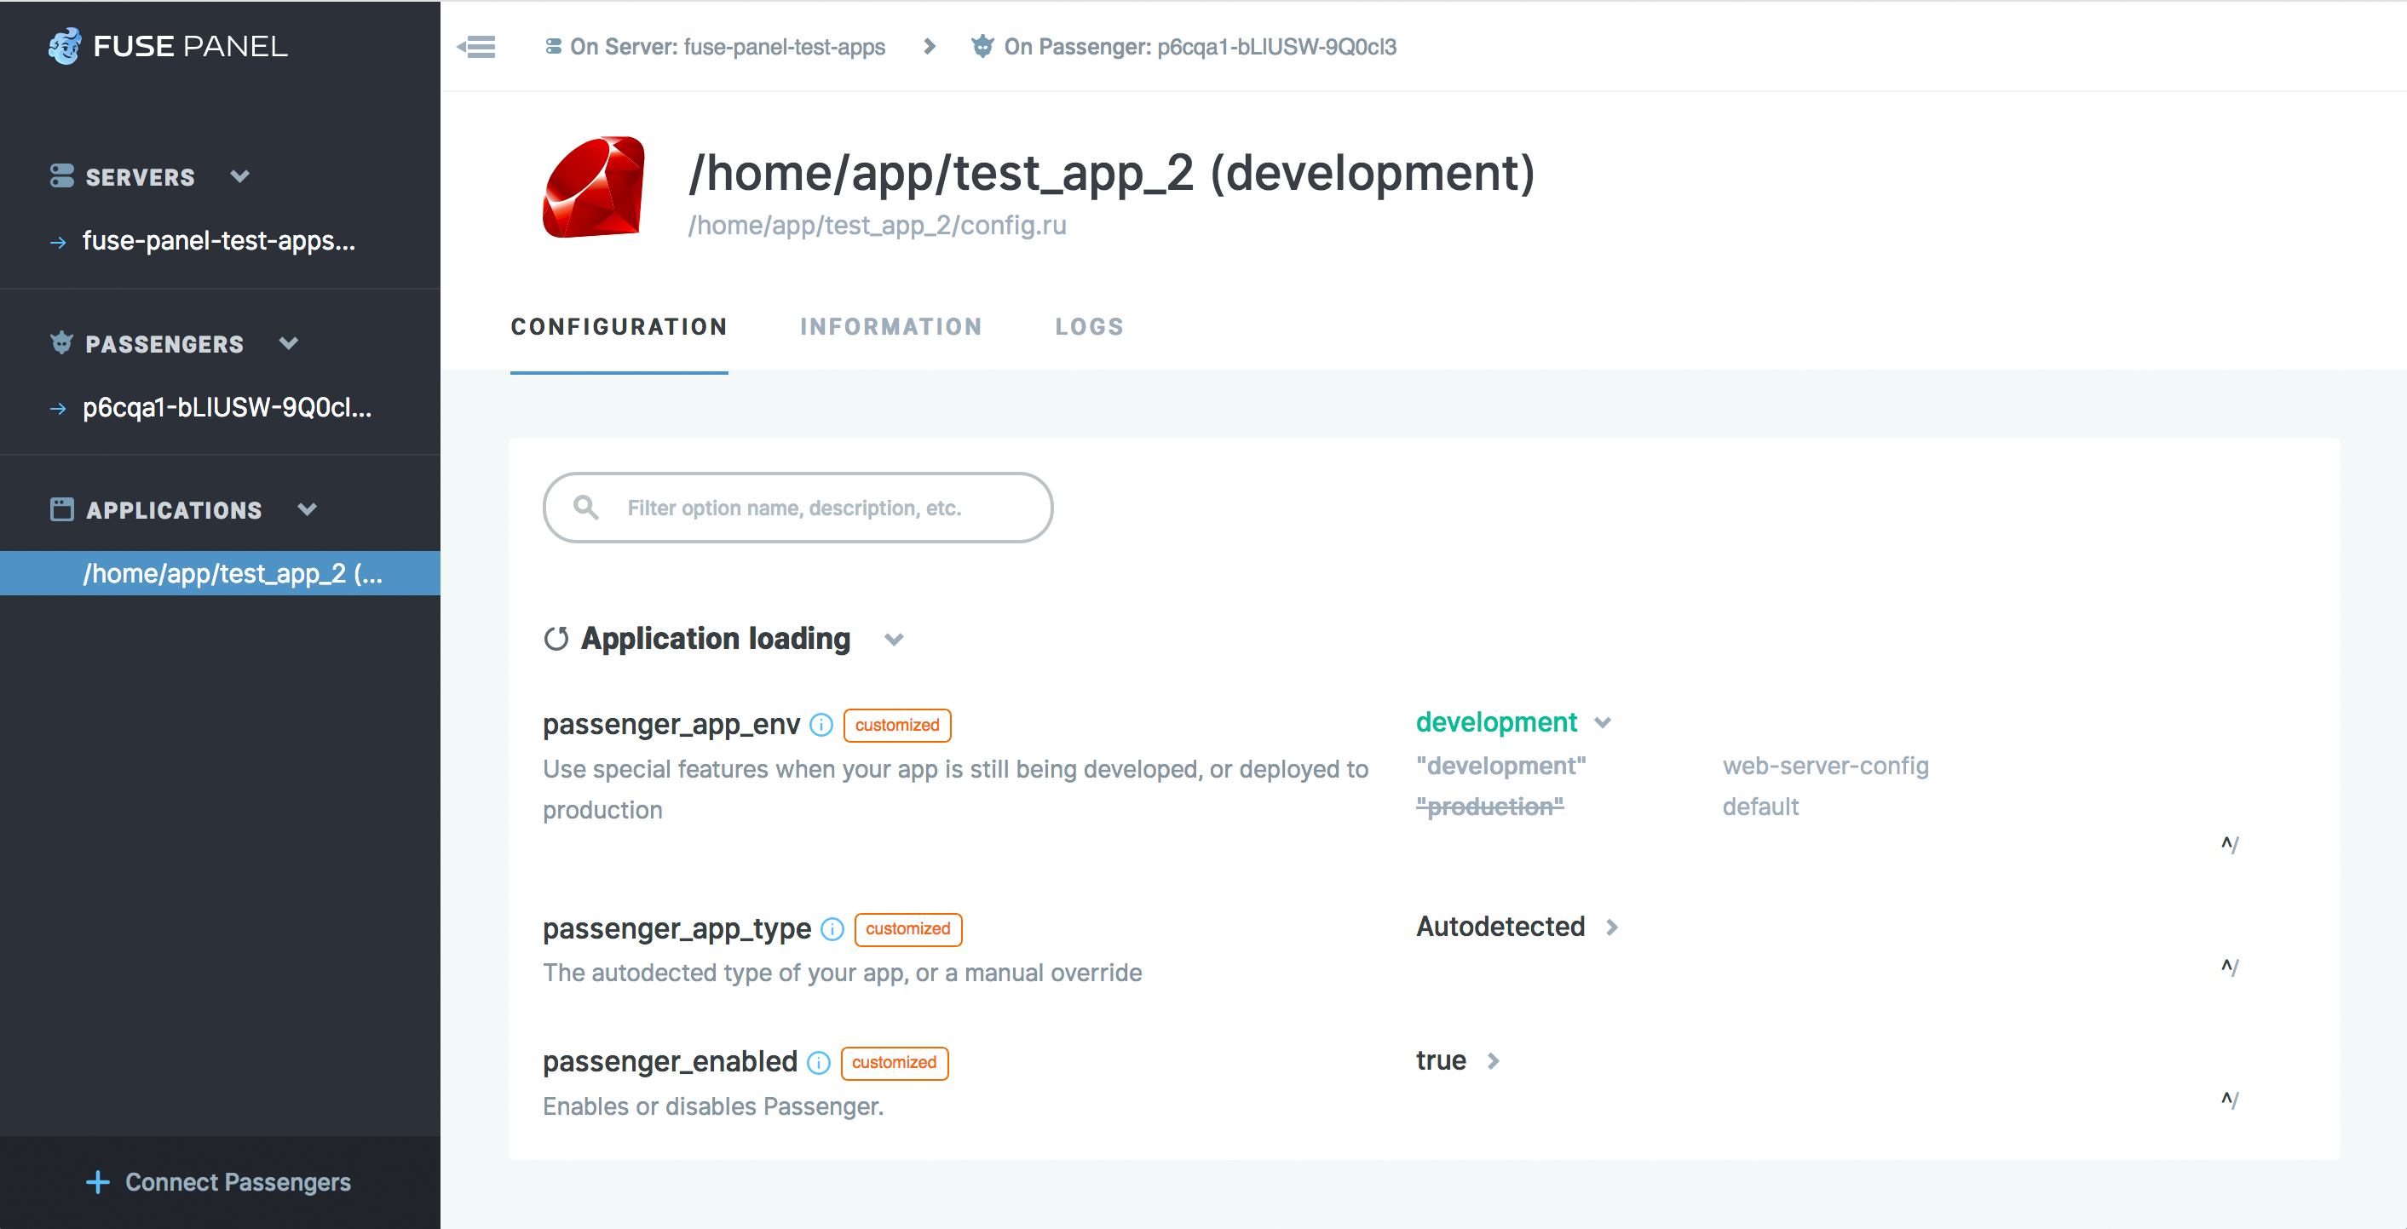Open the development environment dropdown
The width and height of the screenshot is (2407, 1229).
(x=1512, y=723)
